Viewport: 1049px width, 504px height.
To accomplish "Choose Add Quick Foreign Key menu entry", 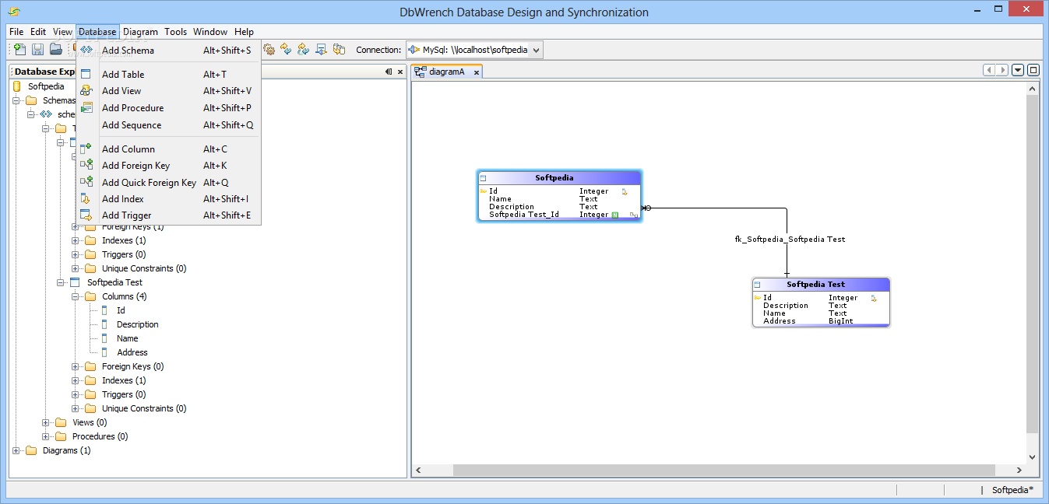I will tap(168, 183).
